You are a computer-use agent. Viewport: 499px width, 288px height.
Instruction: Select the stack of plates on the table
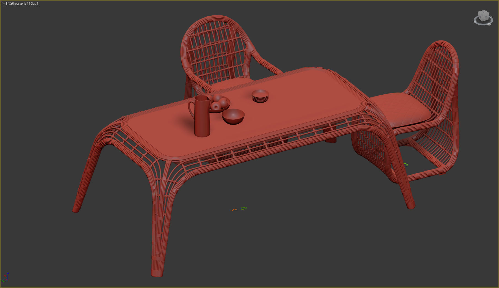click(x=260, y=96)
